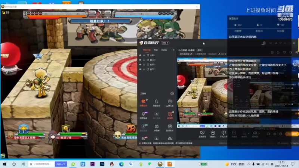299x168 pixels.
Task: Select the red highlighted tool in row two
Action: tap(170, 115)
